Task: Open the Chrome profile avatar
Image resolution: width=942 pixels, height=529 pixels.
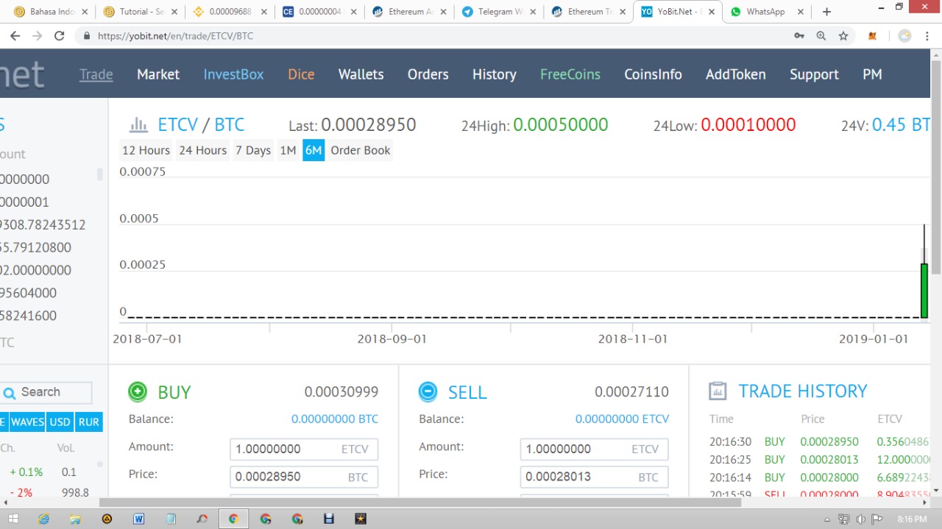Action: [904, 35]
